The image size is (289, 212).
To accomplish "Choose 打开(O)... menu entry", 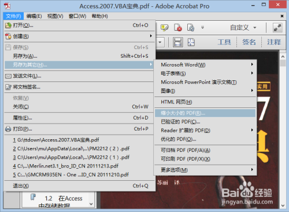I will [x=80, y=25].
